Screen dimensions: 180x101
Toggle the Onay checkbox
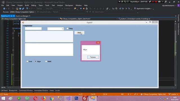pyautogui.click(x=67, y=28)
